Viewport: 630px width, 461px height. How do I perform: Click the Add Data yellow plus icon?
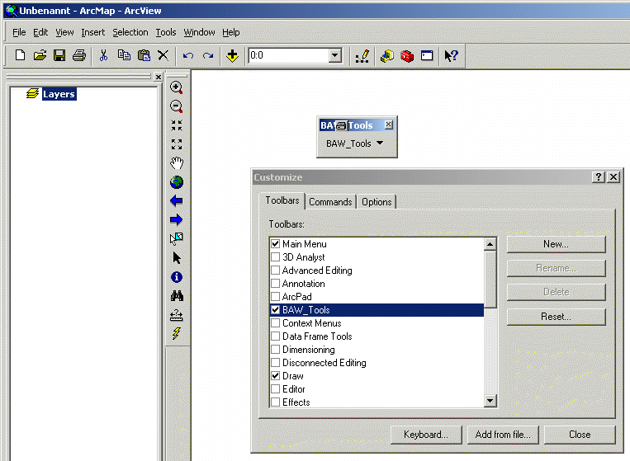(232, 56)
